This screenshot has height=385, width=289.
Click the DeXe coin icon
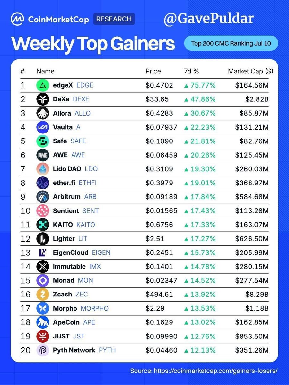43,99
